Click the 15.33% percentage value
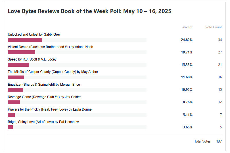This screenshot has height=153, width=230. pyautogui.click(x=187, y=65)
